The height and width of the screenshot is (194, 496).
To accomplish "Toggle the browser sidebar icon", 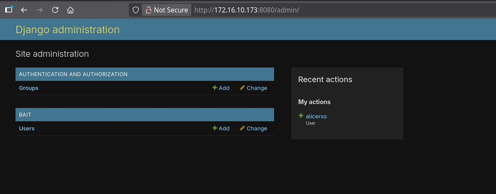I will tap(9, 9).
